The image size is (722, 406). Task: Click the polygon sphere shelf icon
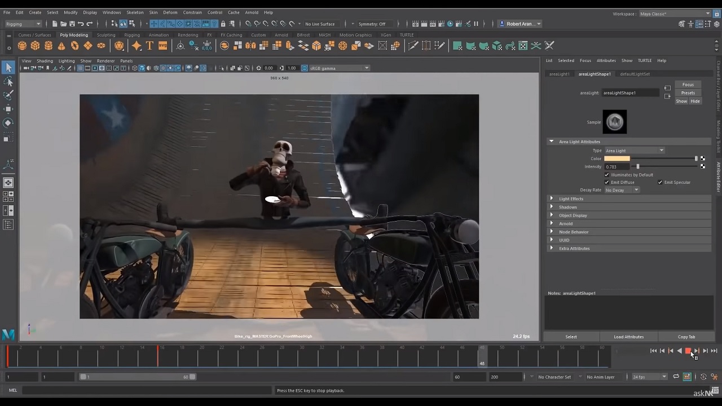[x=22, y=46]
